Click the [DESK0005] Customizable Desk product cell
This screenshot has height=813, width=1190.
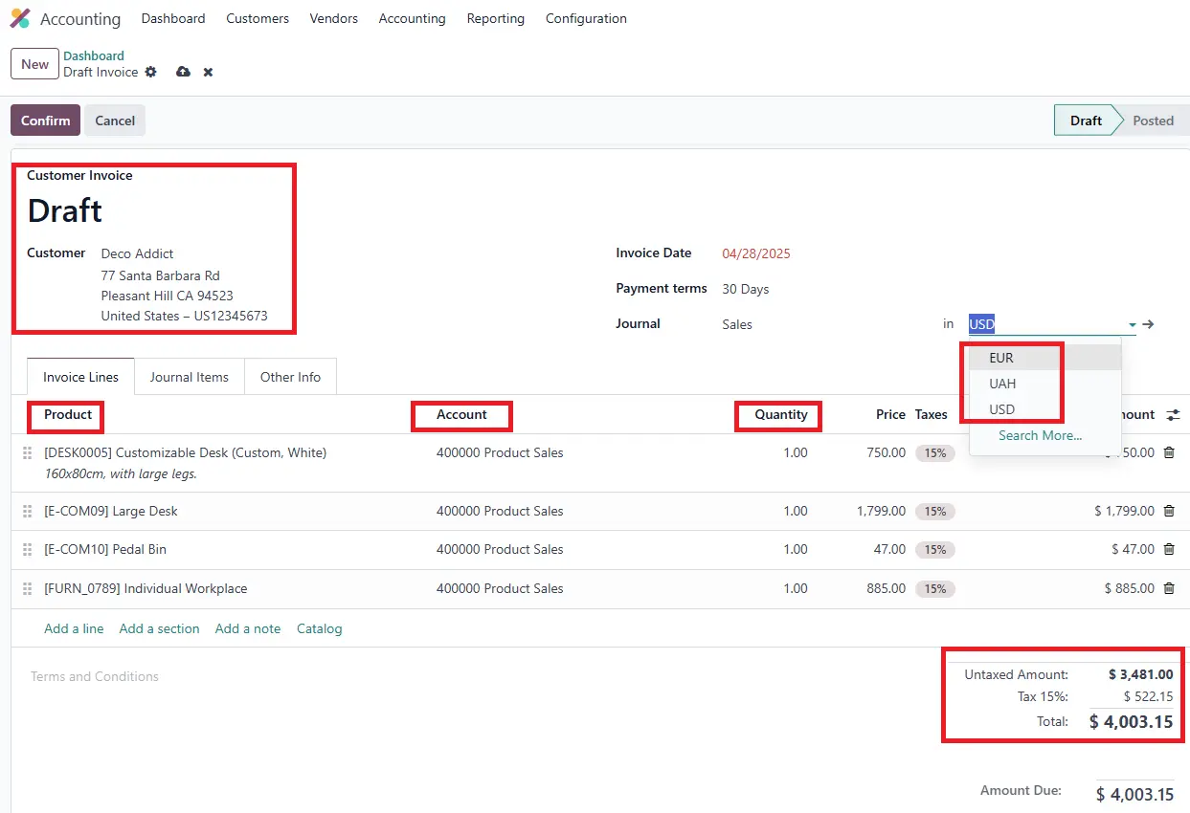pos(186,452)
